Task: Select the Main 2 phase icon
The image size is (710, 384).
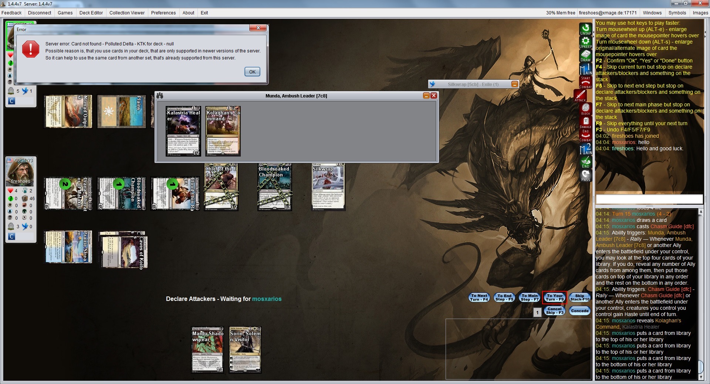Action: (x=585, y=149)
